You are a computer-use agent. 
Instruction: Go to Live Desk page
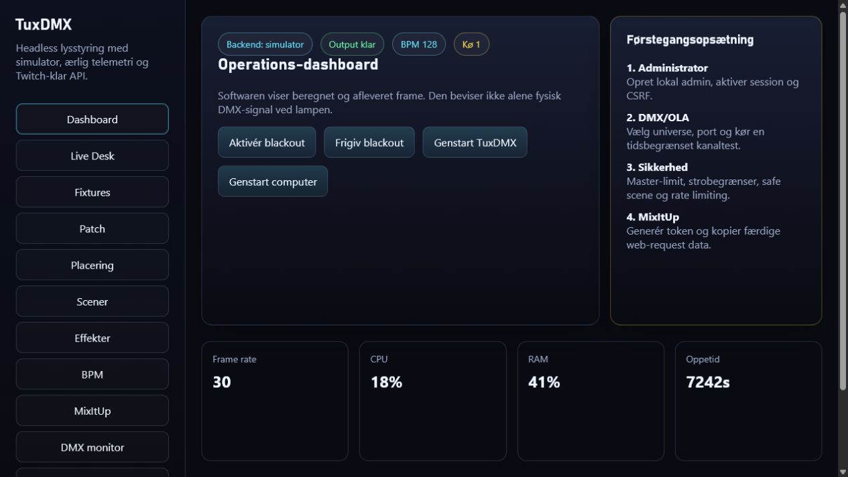click(92, 155)
